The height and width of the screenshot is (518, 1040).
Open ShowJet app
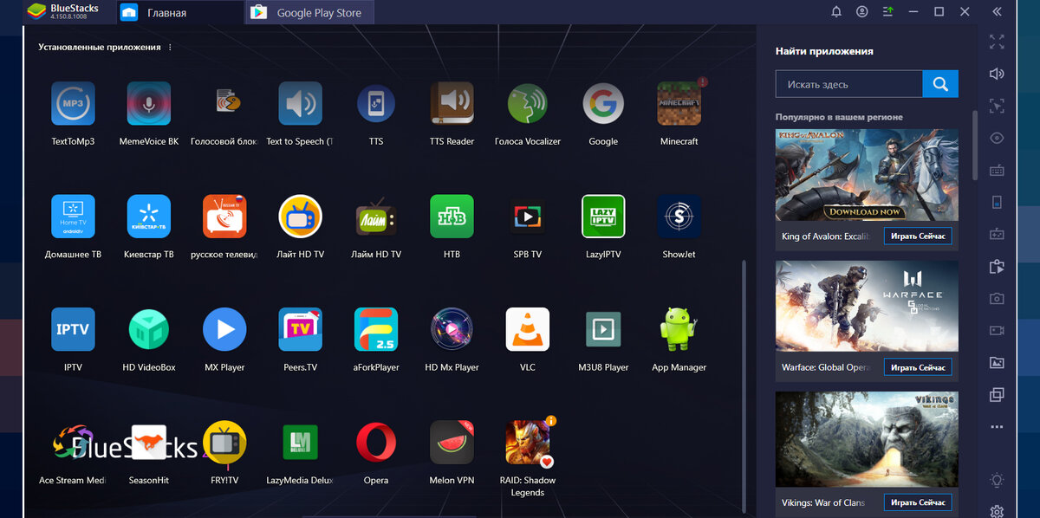pos(679,217)
